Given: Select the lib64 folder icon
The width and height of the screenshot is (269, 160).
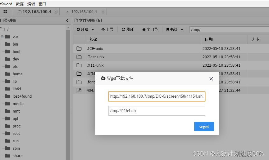Looking at the screenshot, I should click(x=8, y=89).
